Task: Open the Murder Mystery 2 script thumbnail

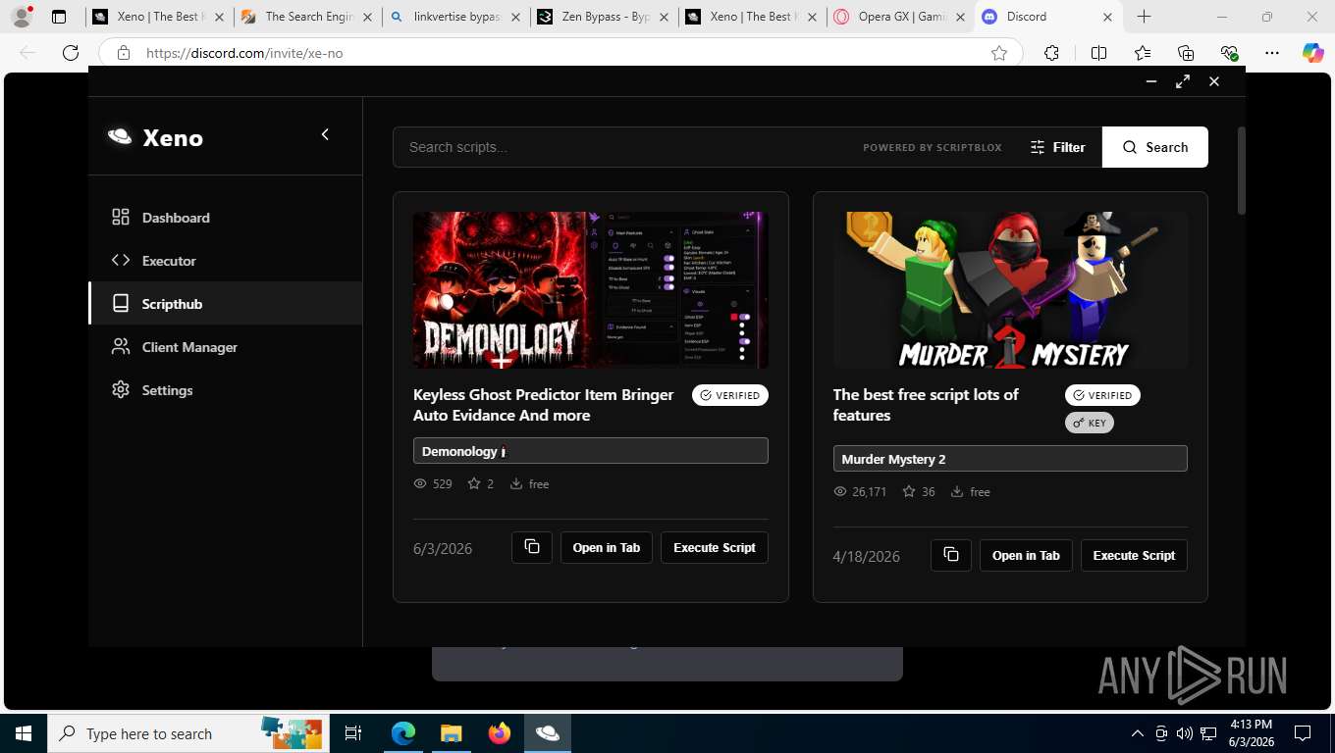Action: tap(1010, 290)
